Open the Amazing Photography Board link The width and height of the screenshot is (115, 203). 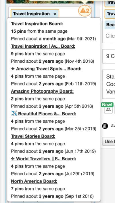42,91
